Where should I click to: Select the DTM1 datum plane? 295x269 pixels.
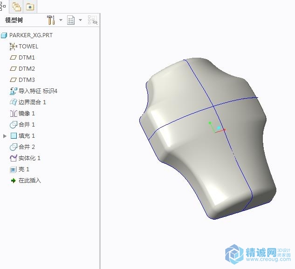pyautogui.click(x=27, y=58)
